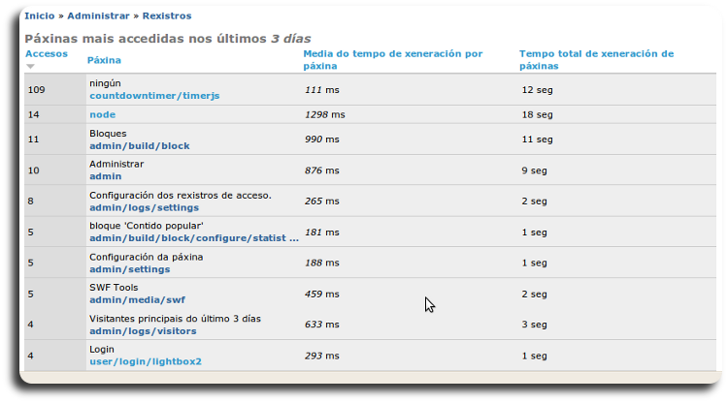Open the admin page path link
The height and width of the screenshot is (403, 728).
[x=105, y=176]
